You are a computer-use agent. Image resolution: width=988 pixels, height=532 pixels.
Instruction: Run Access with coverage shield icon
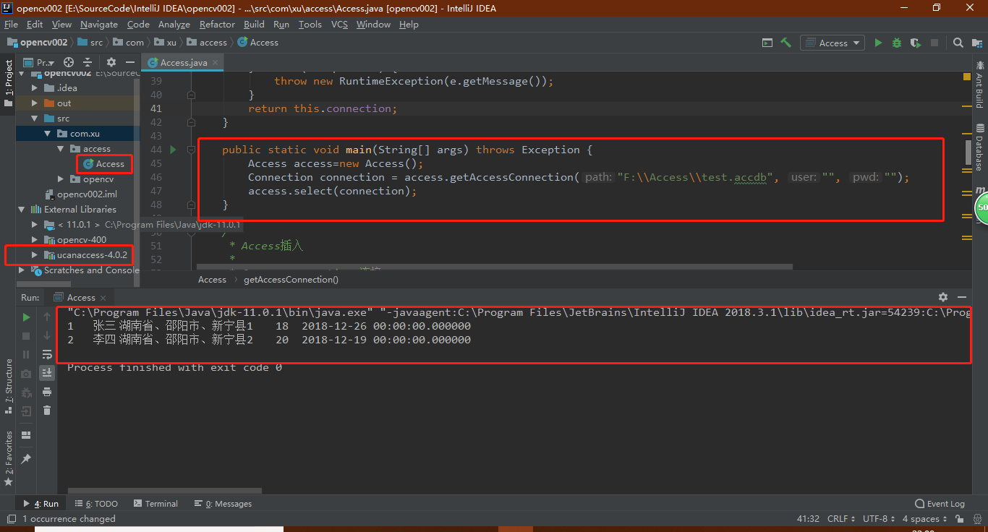click(x=916, y=43)
